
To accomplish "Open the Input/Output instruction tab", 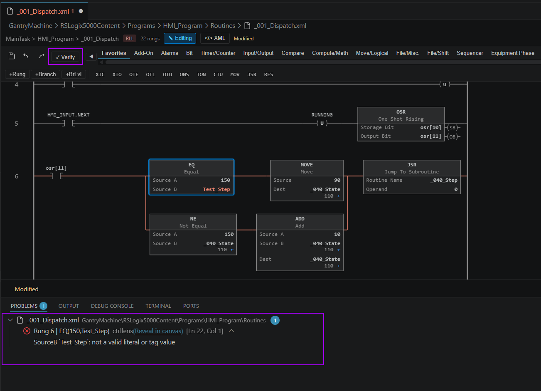I will (x=258, y=53).
